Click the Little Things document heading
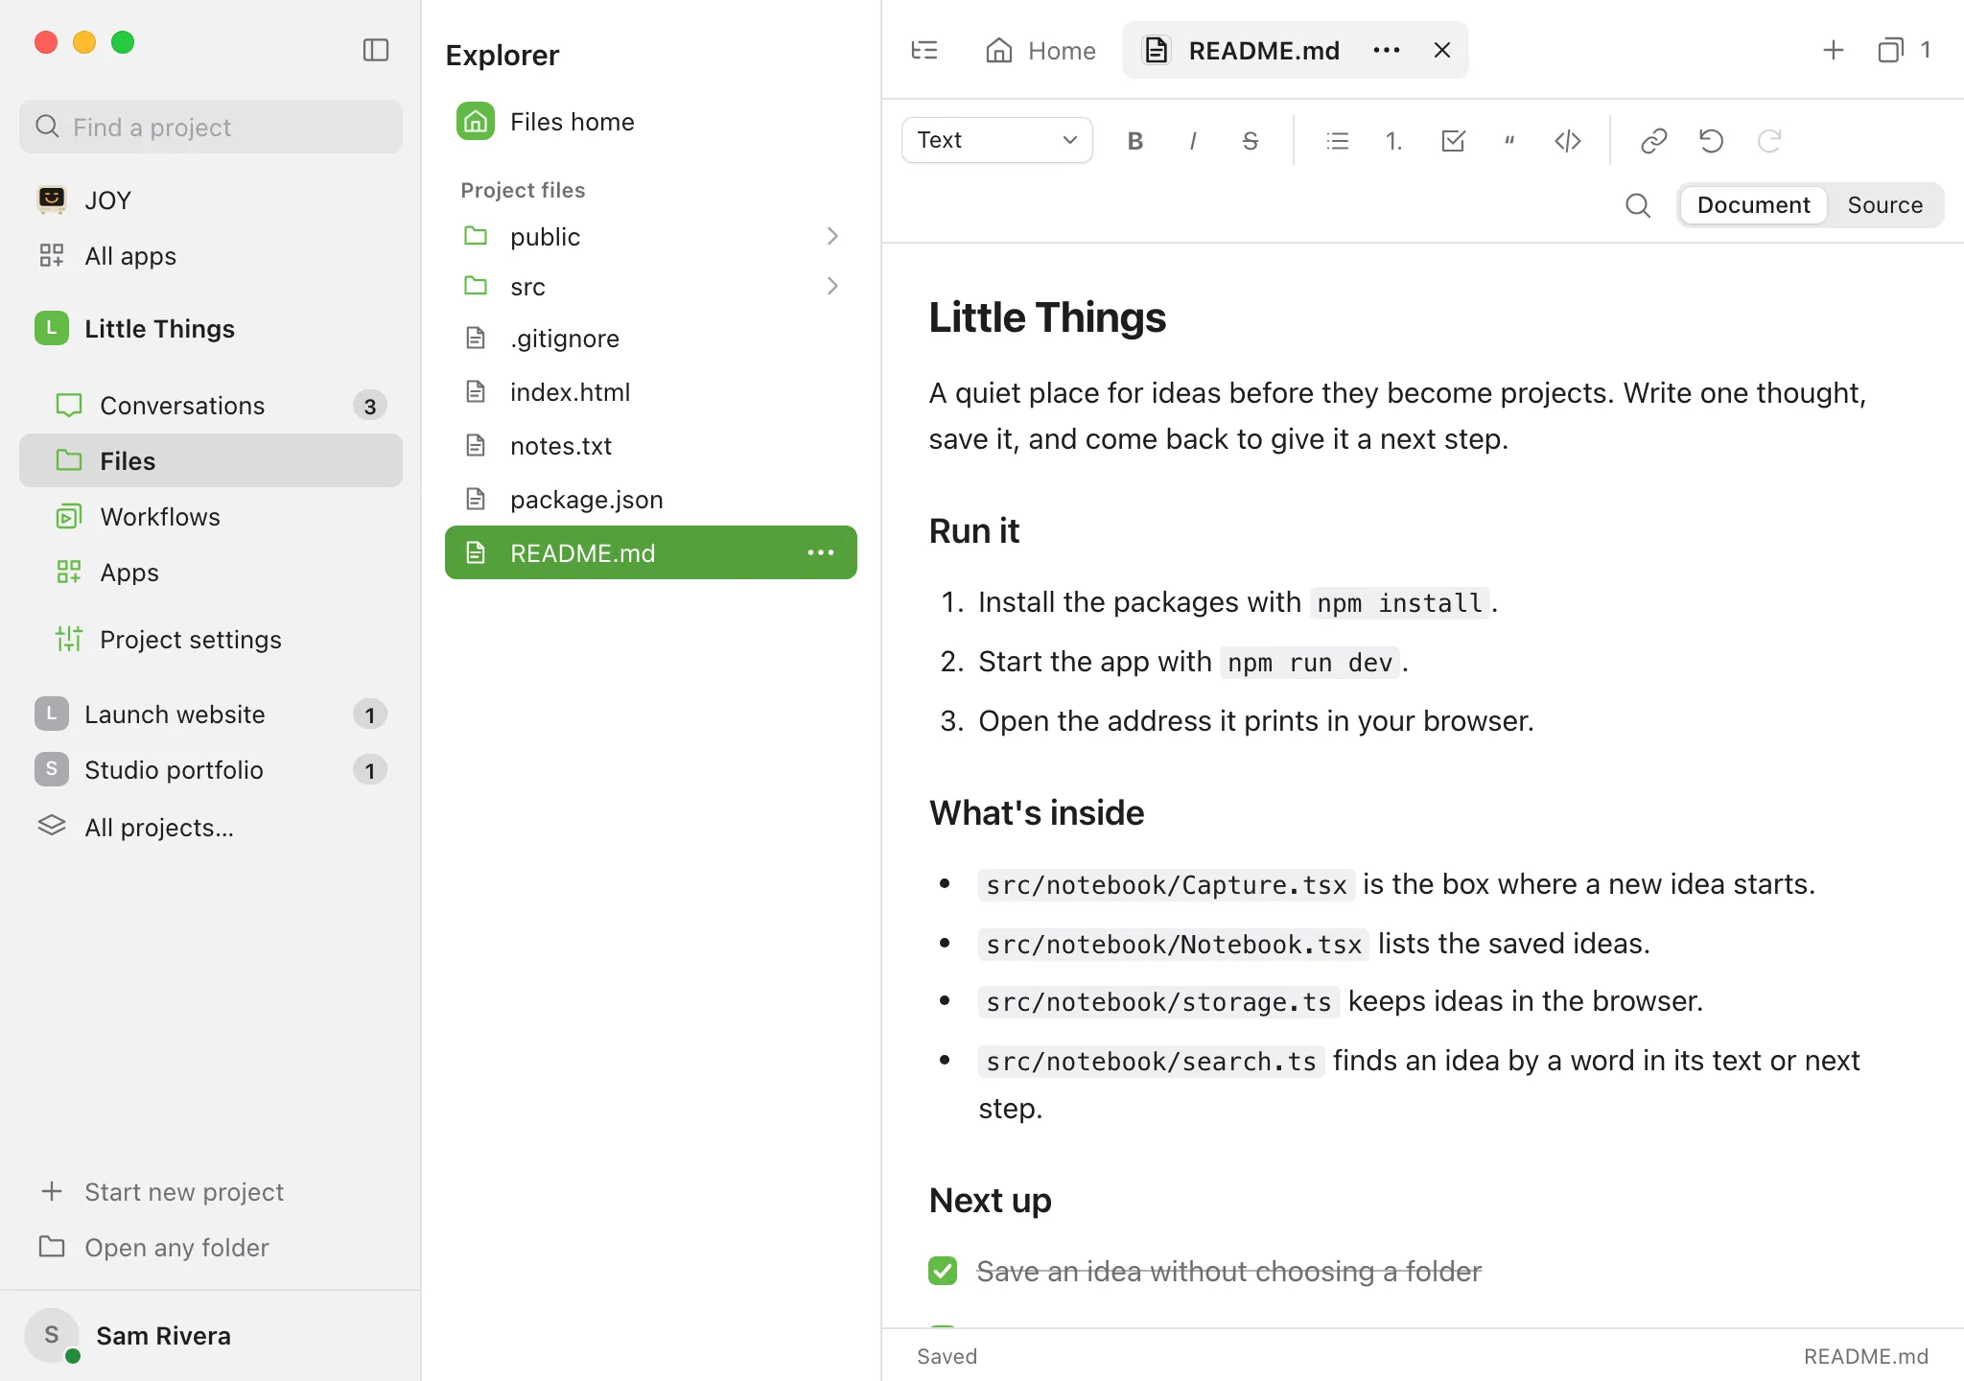1964x1381 pixels. (1047, 317)
